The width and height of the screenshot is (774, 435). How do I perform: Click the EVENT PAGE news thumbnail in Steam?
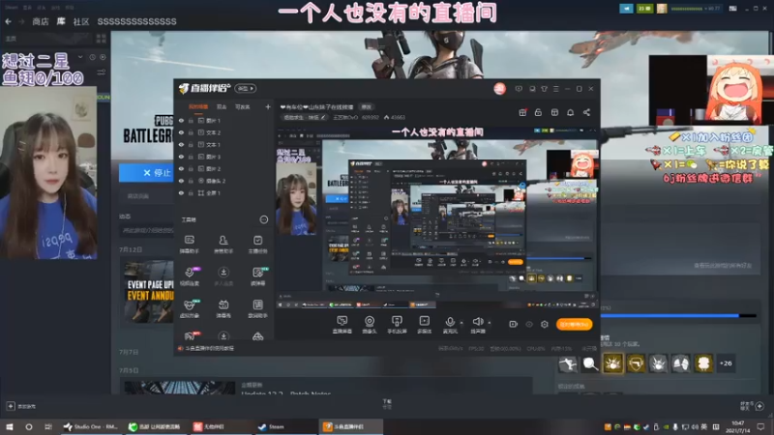tap(149, 291)
